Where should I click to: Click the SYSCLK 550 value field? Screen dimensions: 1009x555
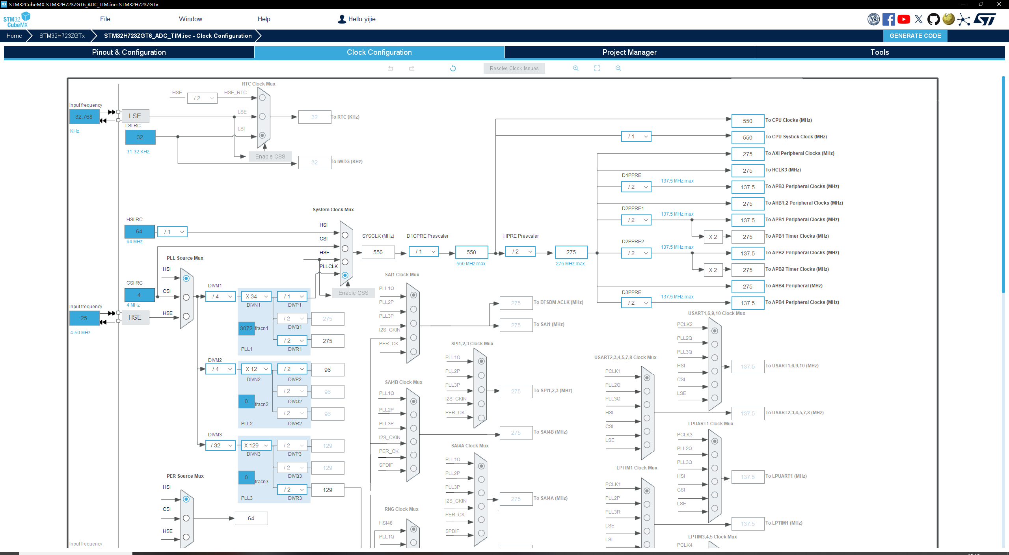pos(378,252)
